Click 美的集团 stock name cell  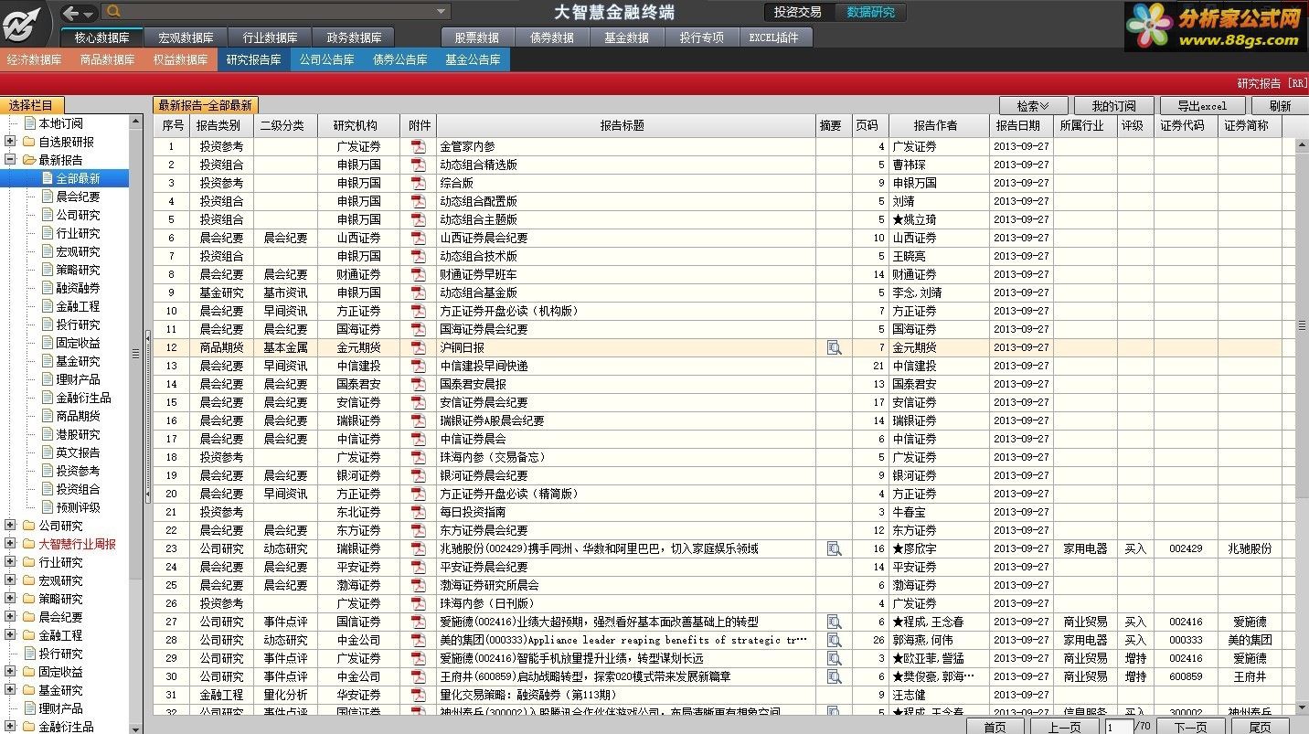tap(1250, 640)
